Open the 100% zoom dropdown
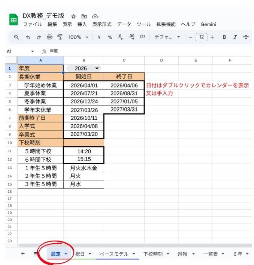 pos(78,37)
